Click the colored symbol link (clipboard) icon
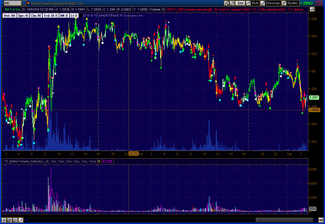Image resolution: width=325 pixels, height=224 pixels. click(29, 3)
